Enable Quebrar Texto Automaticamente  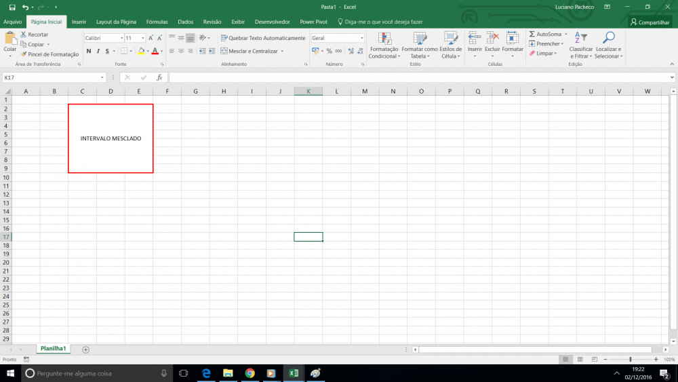coord(262,38)
